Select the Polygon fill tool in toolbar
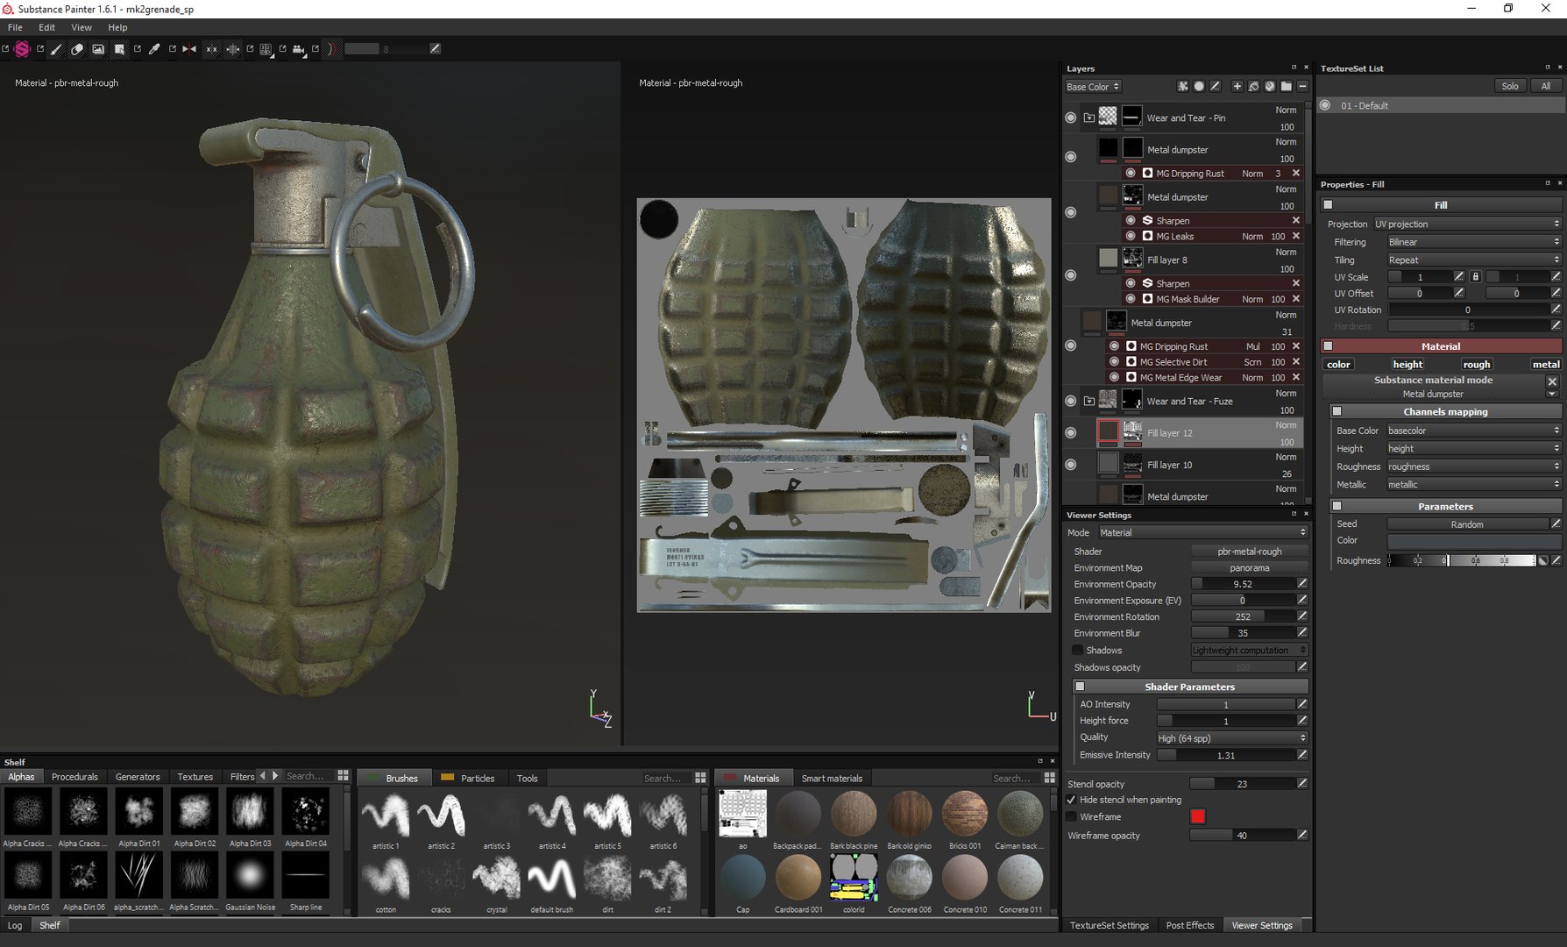 [119, 49]
